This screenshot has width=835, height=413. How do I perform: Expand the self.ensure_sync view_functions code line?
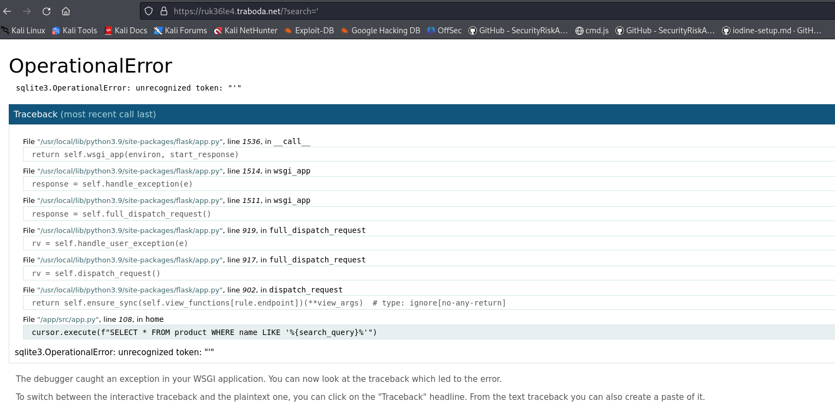[429, 303]
